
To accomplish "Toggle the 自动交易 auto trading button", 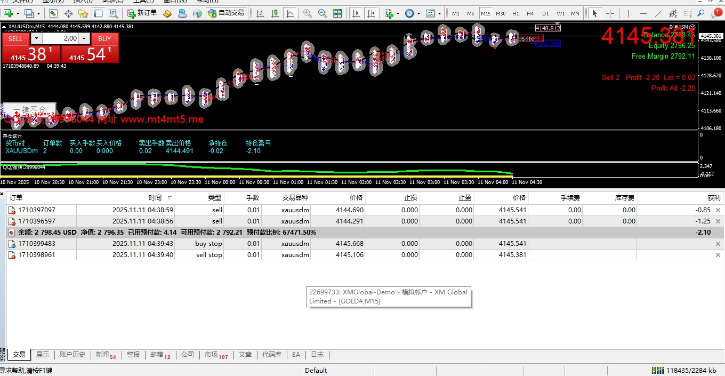I will [x=226, y=13].
